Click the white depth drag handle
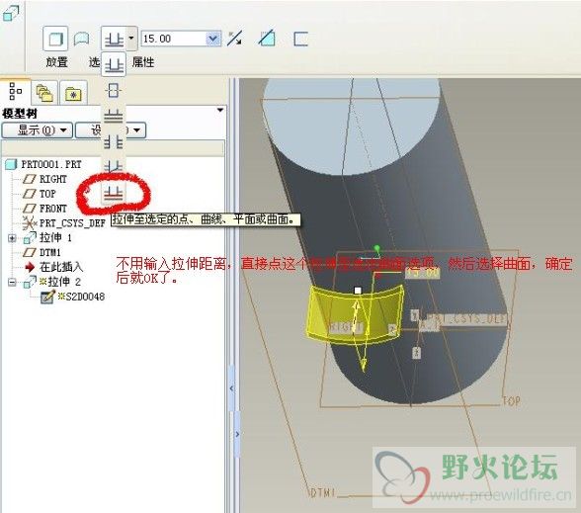This screenshot has height=513, width=581. 358,291
